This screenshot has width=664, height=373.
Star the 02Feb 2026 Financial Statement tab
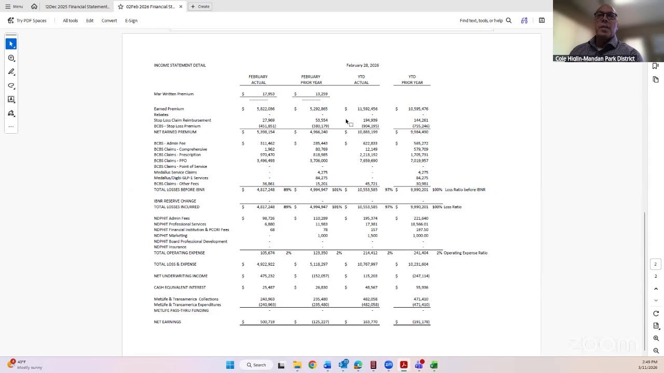click(x=120, y=7)
